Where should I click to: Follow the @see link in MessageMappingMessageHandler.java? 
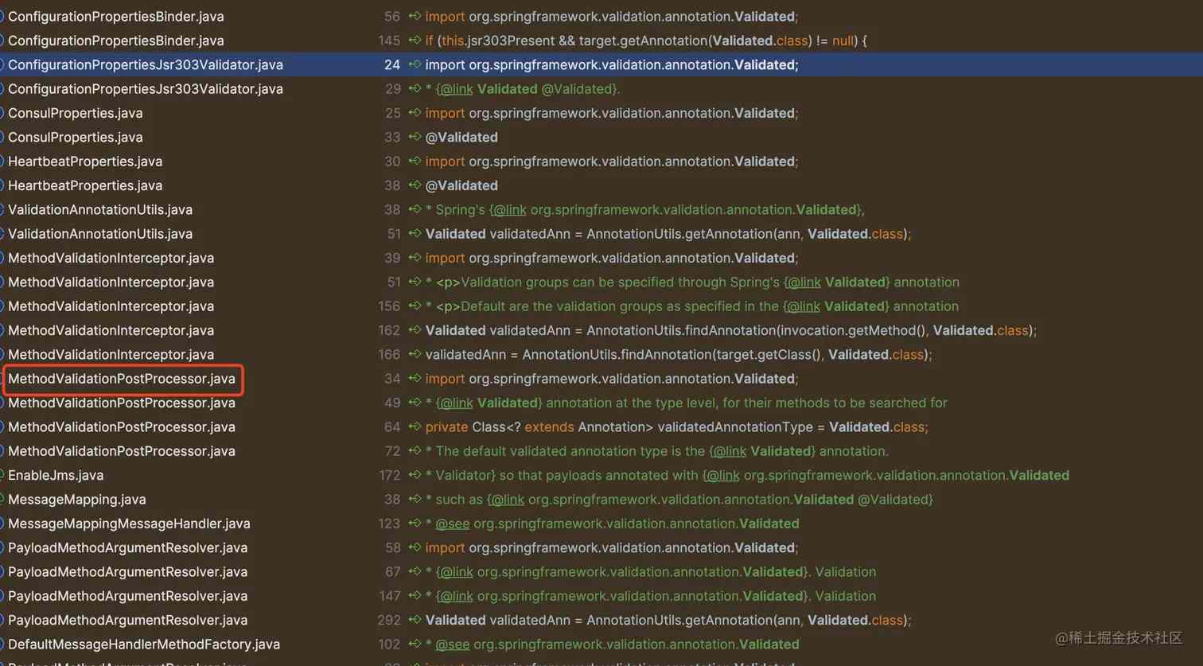pos(450,523)
